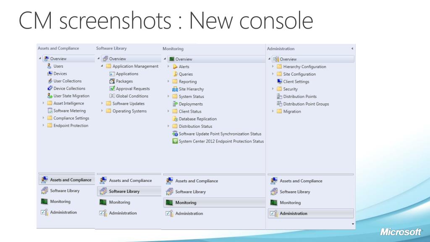Click the User Collections icon
The width and height of the screenshot is (430, 242).
click(50, 81)
